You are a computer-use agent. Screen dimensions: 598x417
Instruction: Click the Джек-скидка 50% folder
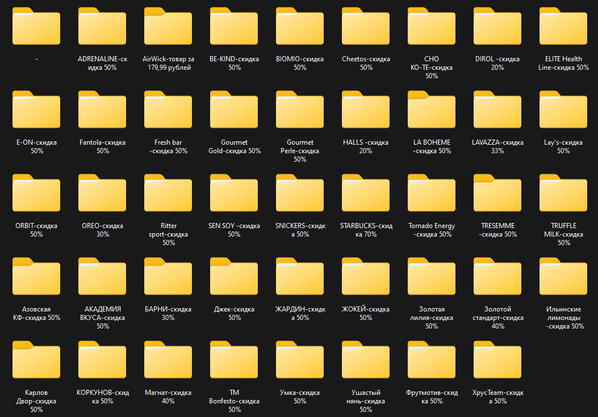234,276
